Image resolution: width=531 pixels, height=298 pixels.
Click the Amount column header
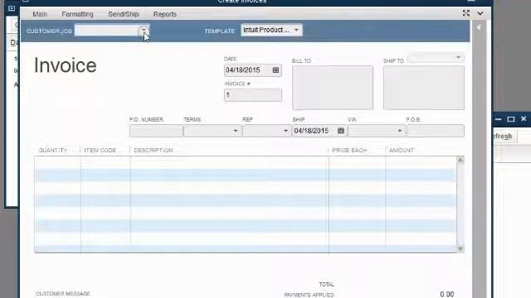pyautogui.click(x=402, y=151)
